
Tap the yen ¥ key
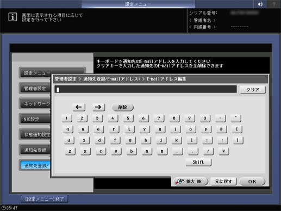coord(223,151)
